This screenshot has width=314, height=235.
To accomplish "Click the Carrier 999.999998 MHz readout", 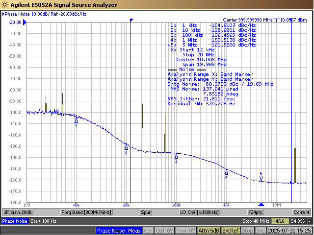I will 248,20.
